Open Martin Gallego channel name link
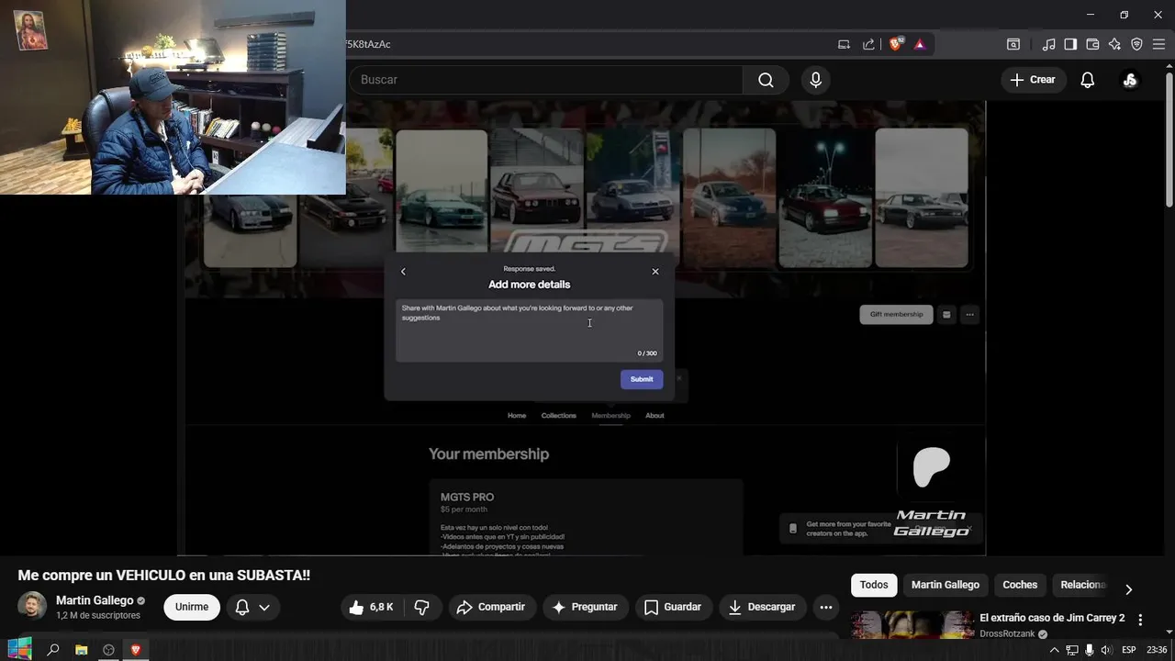The image size is (1175, 661). (95, 600)
